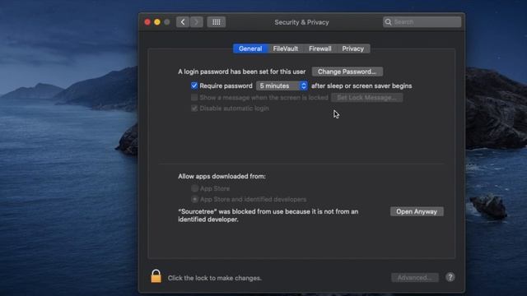
Task: Select the App Store radio button
Action: click(x=194, y=188)
